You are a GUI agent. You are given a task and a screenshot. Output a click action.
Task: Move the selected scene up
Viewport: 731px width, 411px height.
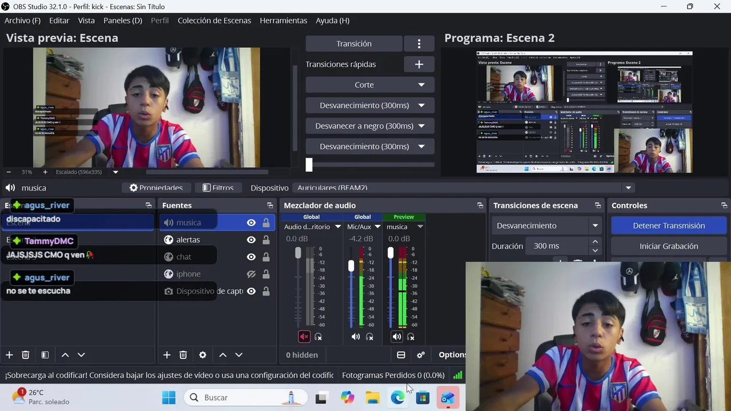pyautogui.click(x=65, y=355)
